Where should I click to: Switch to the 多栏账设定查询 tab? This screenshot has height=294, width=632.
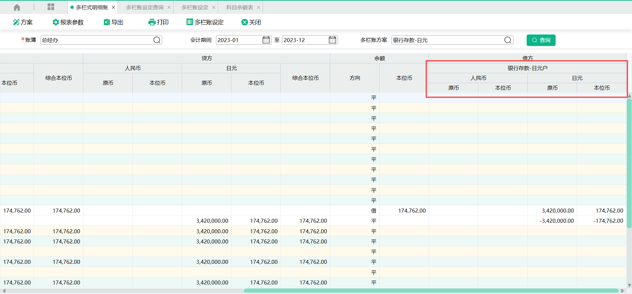pyautogui.click(x=145, y=7)
